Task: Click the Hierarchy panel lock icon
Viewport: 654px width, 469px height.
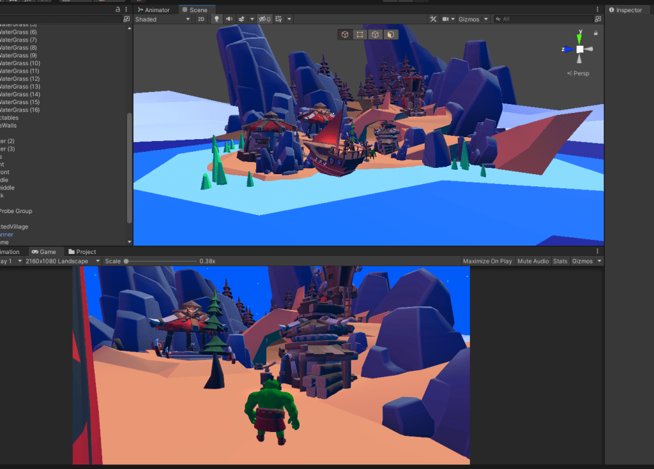Action: pyautogui.click(x=118, y=10)
